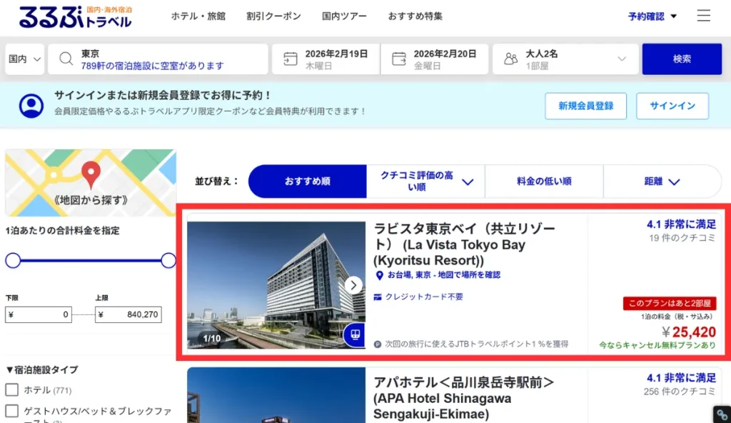Switch to the 料金の低い順 sort tab
The image size is (731, 423).
coord(543,181)
